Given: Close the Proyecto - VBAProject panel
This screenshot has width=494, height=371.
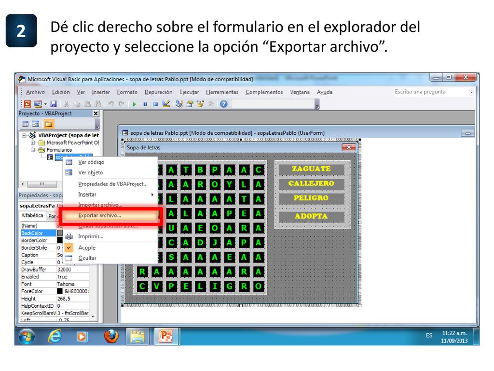Looking at the screenshot, I should pyautogui.click(x=96, y=113).
